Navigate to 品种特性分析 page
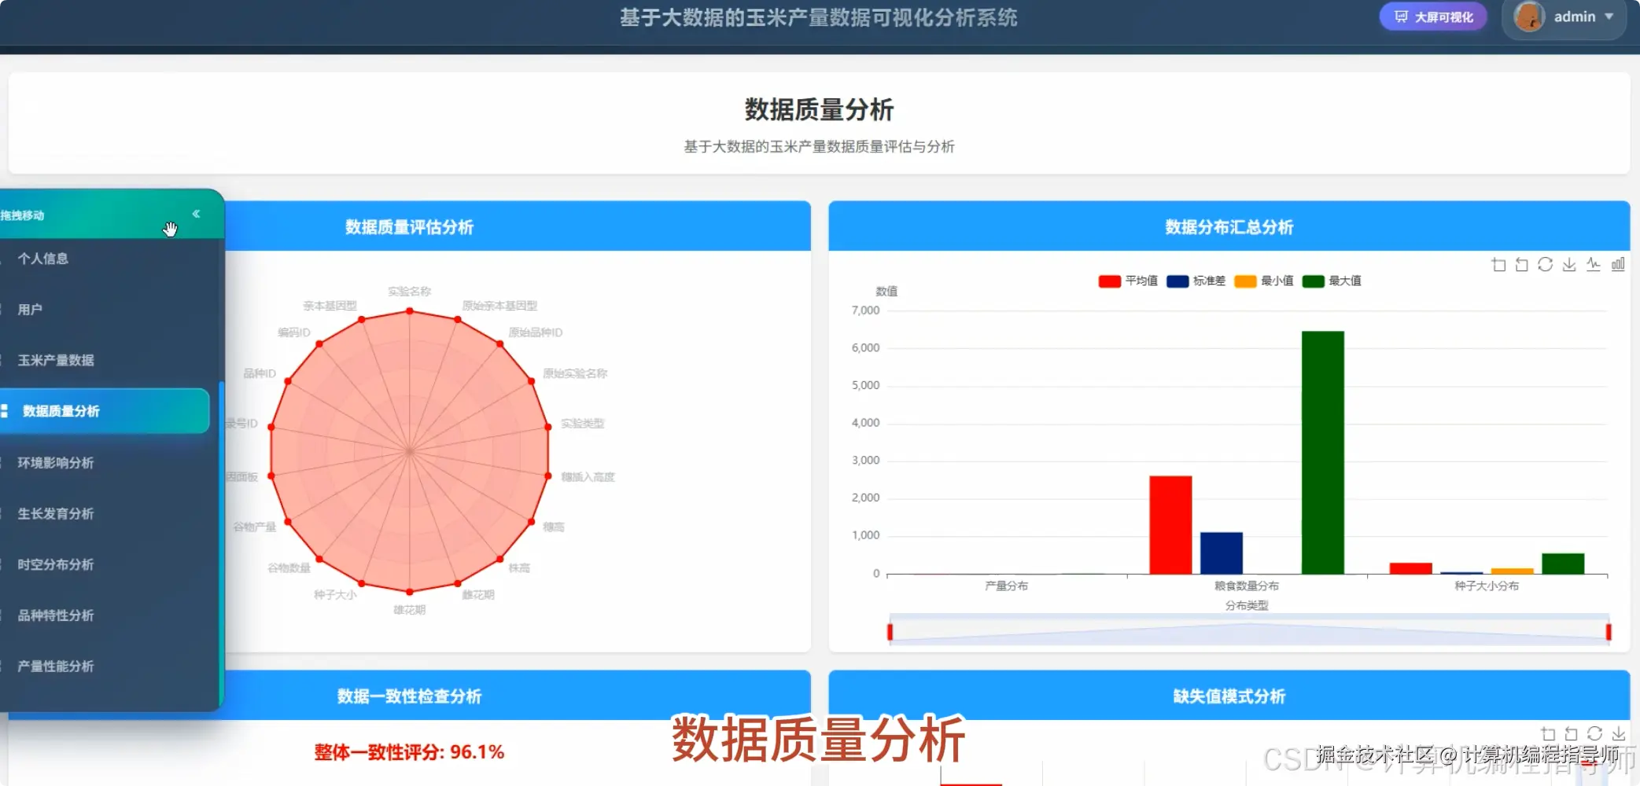Viewport: 1640px width, 786px height. [x=56, y=615]
